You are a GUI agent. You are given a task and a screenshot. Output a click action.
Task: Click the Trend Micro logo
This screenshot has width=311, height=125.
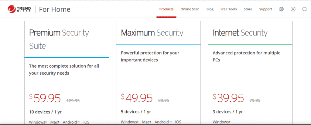pos(19,9)
